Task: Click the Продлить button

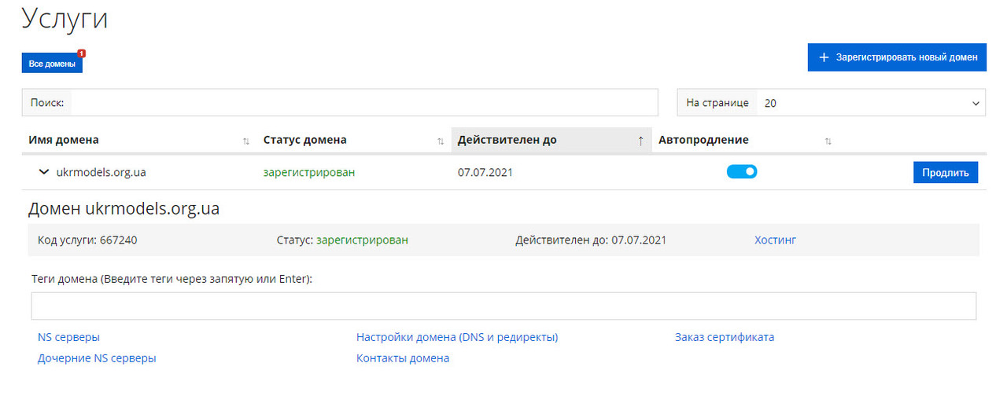Action: [x=946, y=172]
